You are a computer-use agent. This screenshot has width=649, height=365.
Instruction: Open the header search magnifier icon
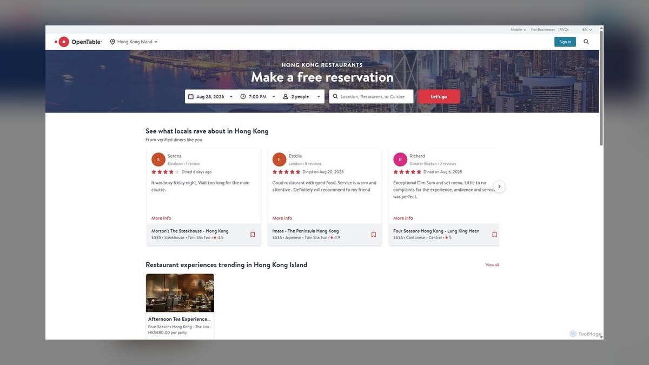click(586, 42)
